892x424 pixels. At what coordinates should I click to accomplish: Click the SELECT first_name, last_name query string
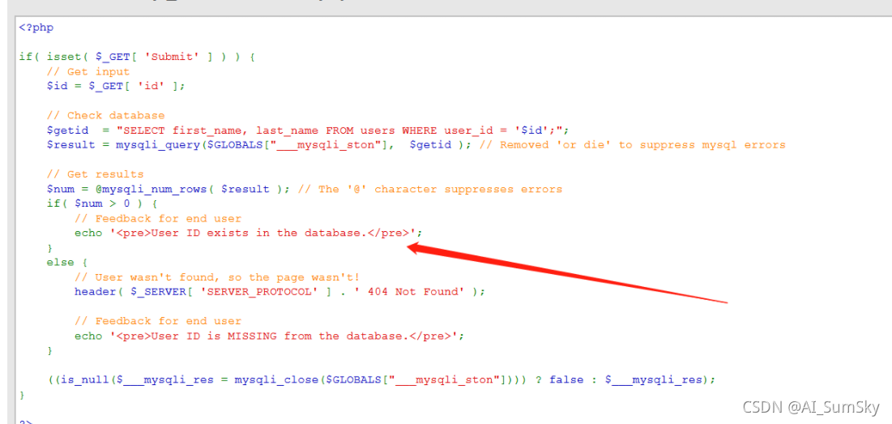pyautogui.click(x=339, y=131)
